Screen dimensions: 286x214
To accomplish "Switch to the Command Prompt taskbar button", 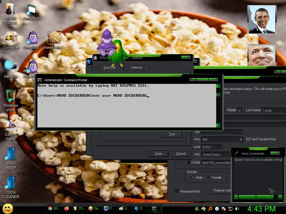I will pos(154,208).
